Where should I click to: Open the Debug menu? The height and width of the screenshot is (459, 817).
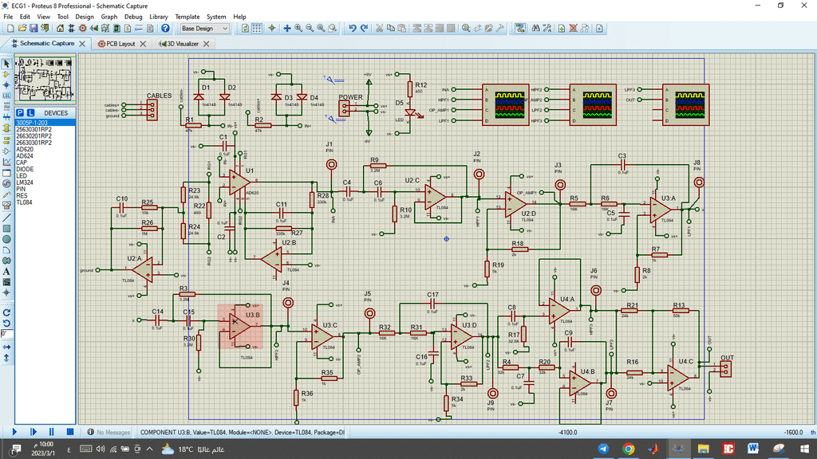[x=133, y=17]
